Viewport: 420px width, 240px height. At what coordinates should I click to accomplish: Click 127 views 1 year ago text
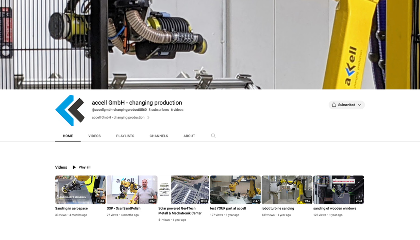[x=225, y=215]
